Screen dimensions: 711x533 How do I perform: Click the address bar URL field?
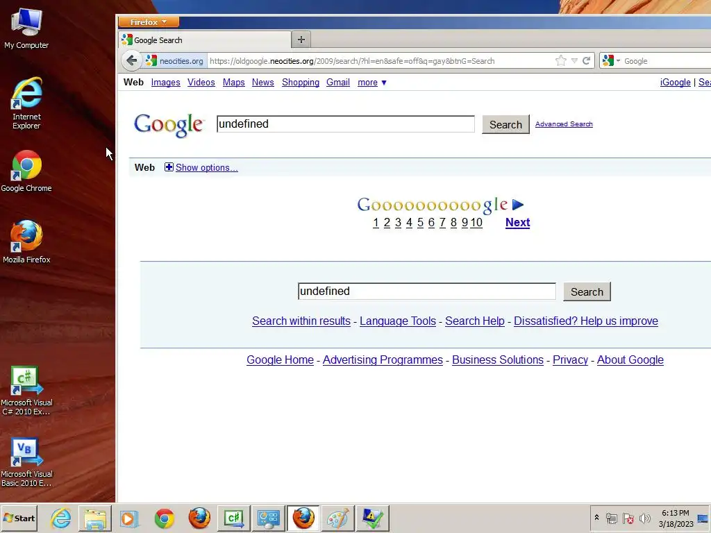[x=381, y=61]
